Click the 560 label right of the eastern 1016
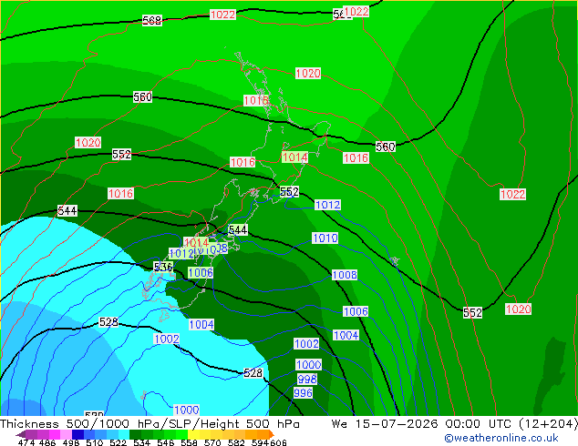Viewport: 578px width, 446px height. pos(386,147)
